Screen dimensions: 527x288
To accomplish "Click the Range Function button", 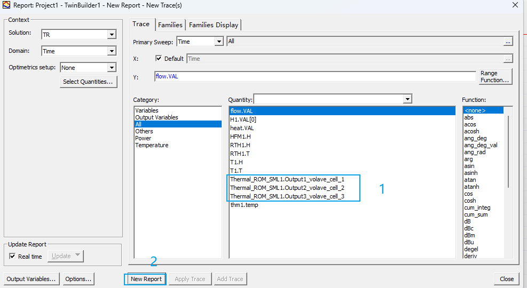I will click(494, 77).
